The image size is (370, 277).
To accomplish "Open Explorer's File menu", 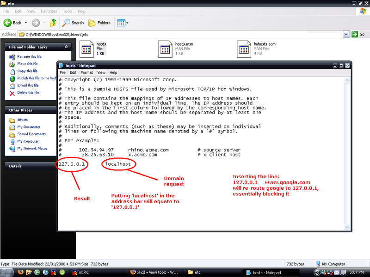I will click(6, 11).
